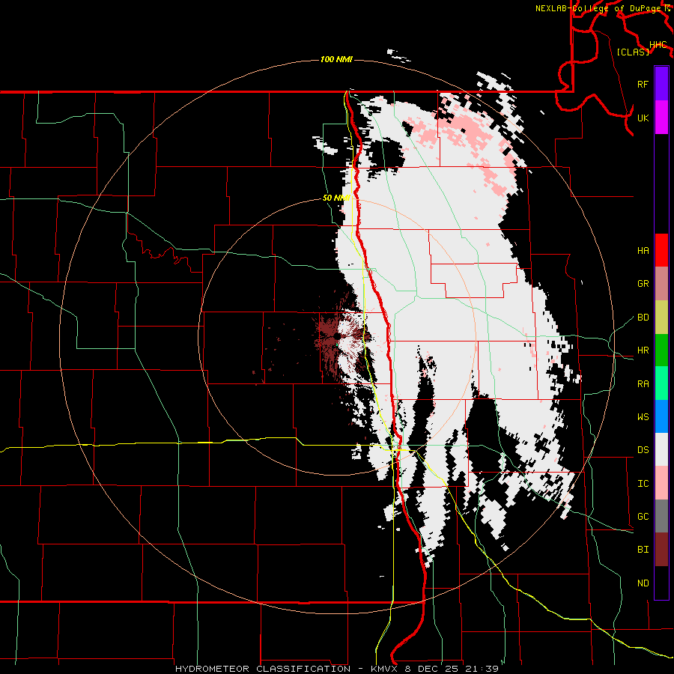
Task: Click the HA legend label
Action: point(643,251)
